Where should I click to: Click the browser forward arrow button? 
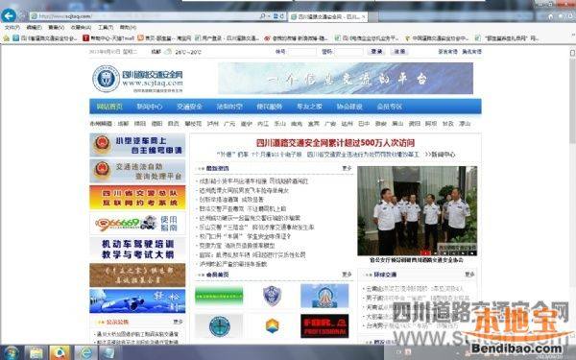(22, 15)
